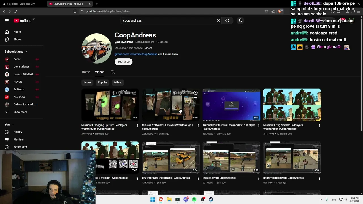Bookmark this page using the bookmark icon
The image size is (363, 204).
(x=75, y=11)
